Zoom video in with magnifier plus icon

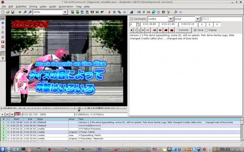[x=25, y=12]
